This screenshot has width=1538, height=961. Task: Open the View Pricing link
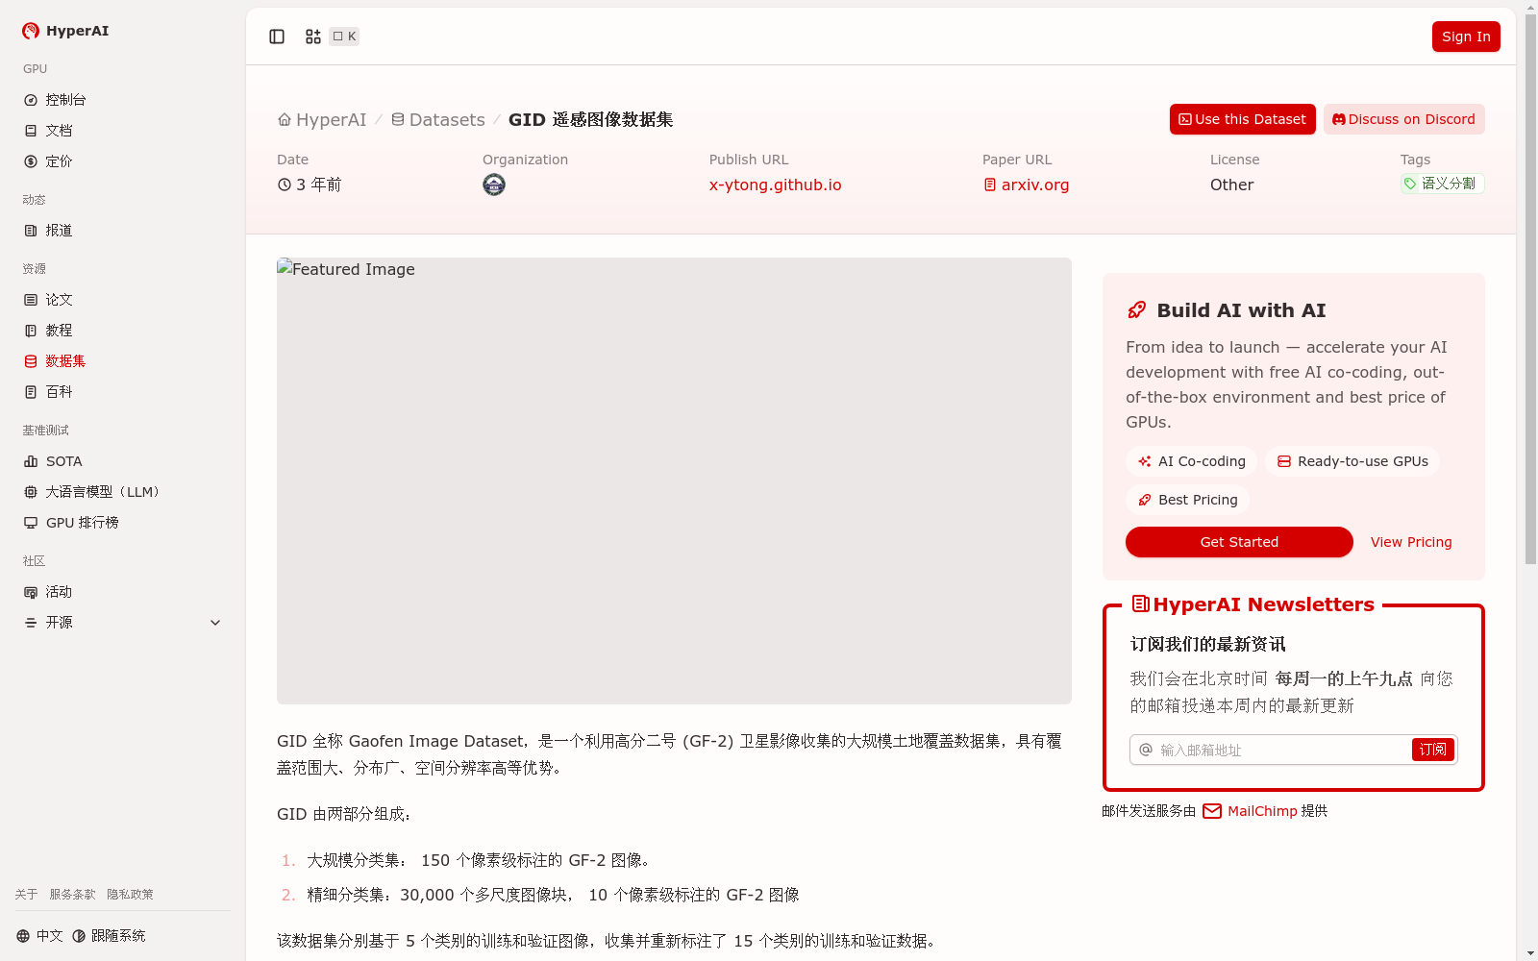pyautogui.click(x=1411, y=542)
